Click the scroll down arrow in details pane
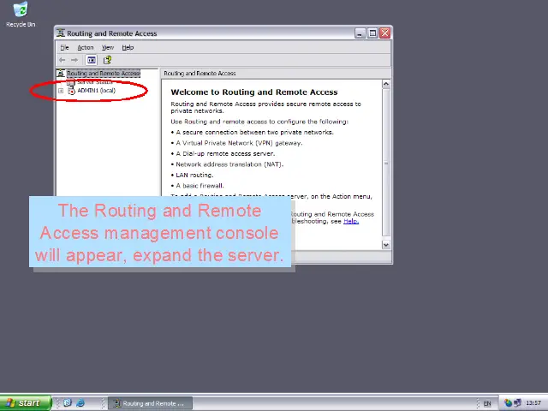The width and height of the screenshot is (548, 411). 386,245
